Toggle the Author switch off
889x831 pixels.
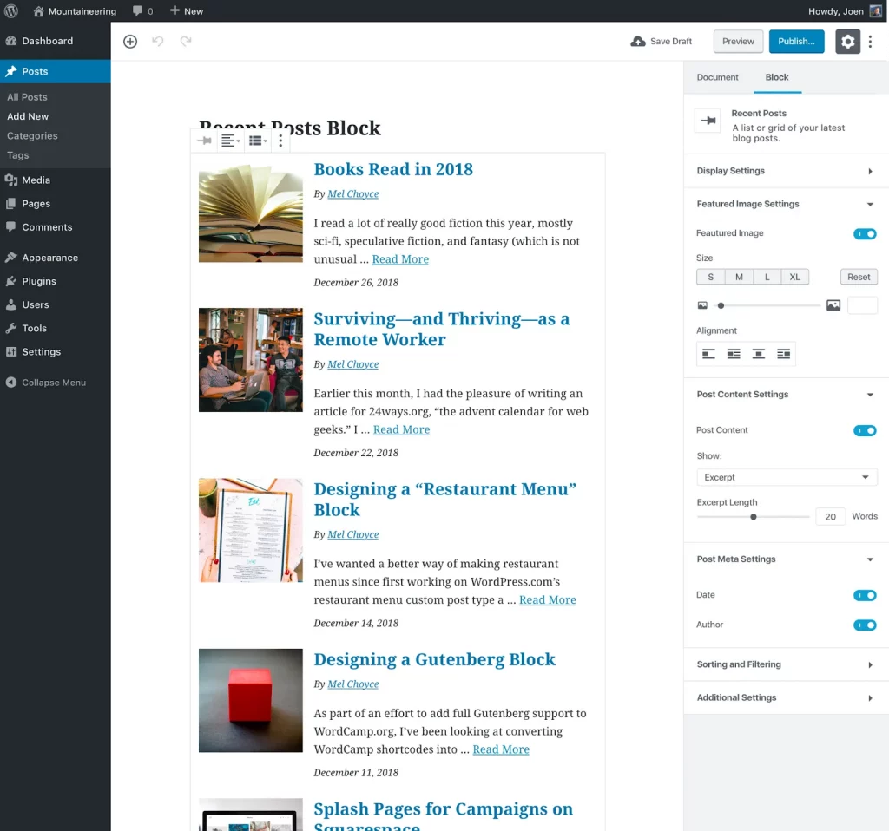coord(865,625)
